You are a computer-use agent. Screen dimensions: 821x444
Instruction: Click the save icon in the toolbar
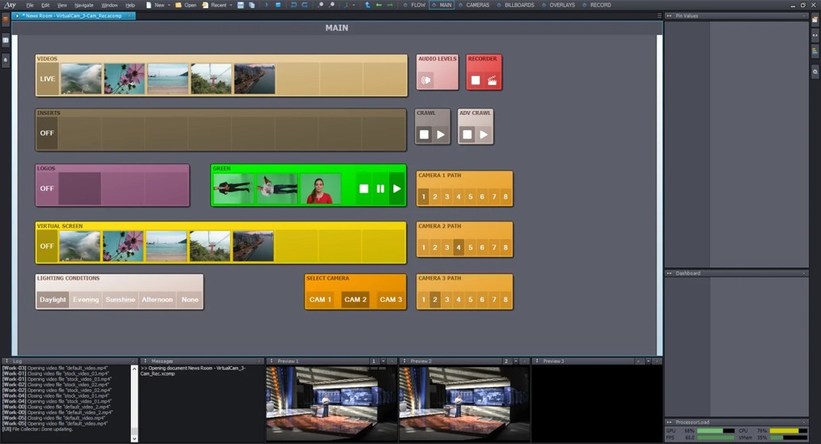[x=241, y=5]
